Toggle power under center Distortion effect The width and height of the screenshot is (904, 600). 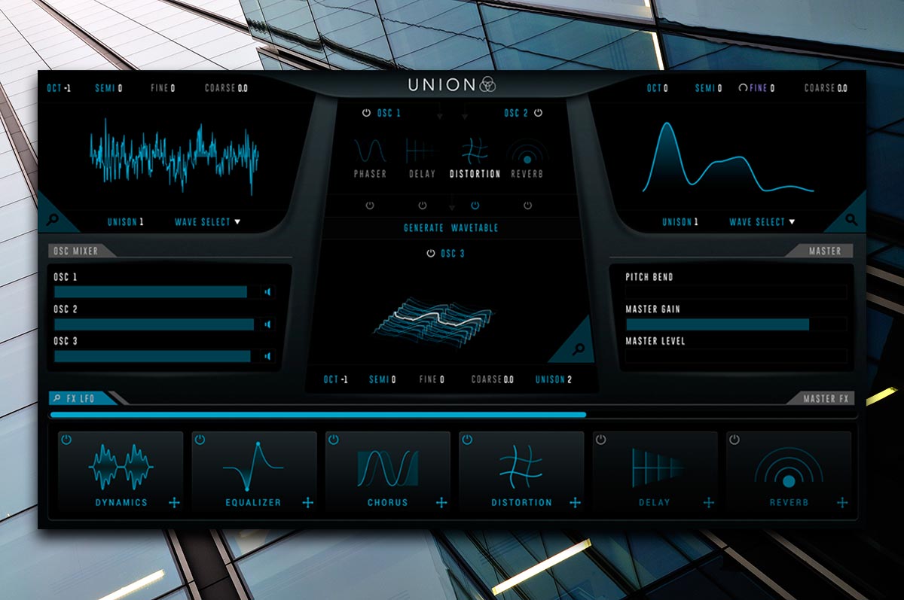pyautogui.click(x=475, y=206)
